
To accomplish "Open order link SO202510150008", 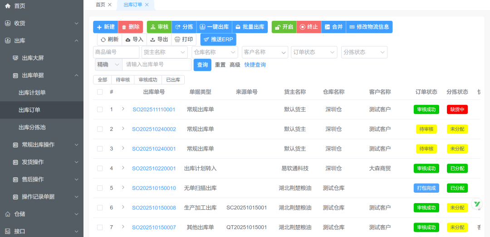I will pyautogui.click(x=154, y=208).
